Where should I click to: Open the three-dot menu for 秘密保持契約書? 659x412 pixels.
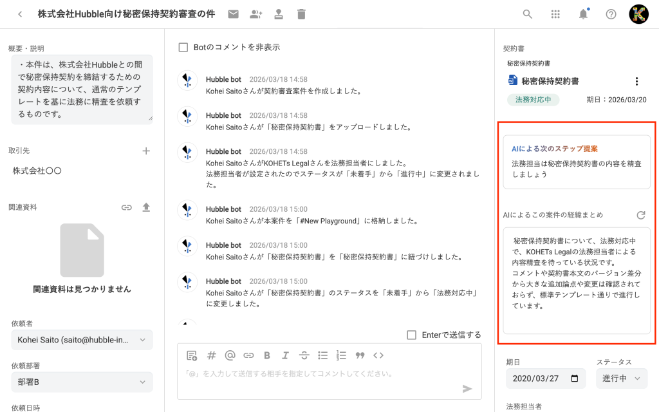(636, 81)
